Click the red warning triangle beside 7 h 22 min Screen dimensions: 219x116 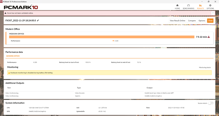(209, 37)
